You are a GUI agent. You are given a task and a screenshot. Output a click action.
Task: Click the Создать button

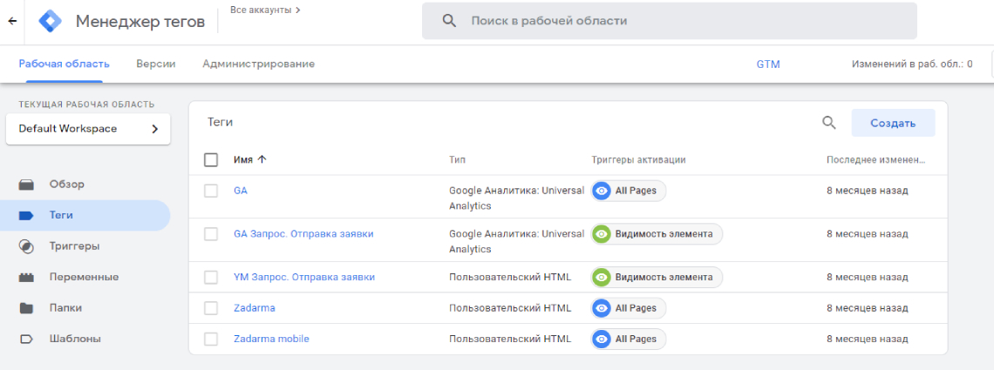(893, 123)
